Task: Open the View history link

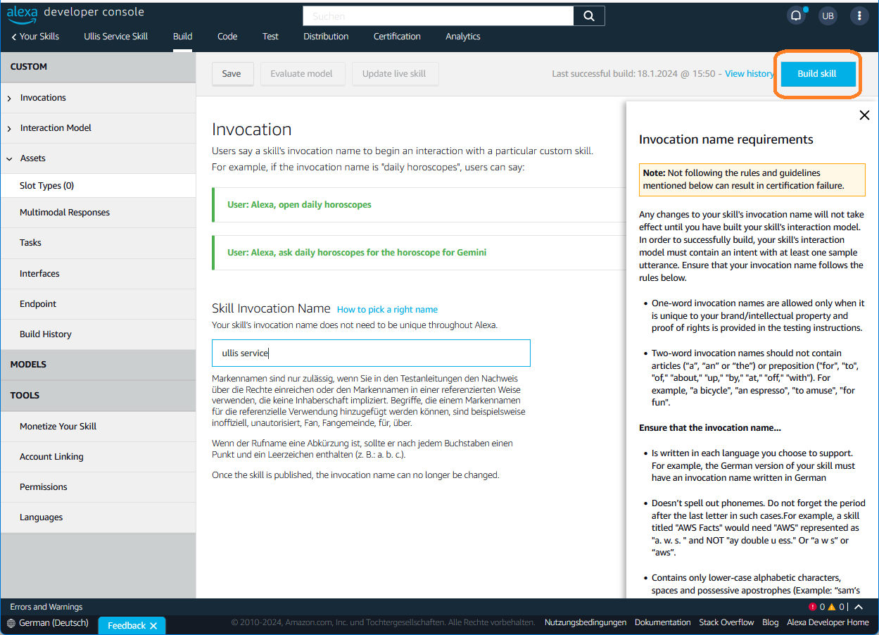Action: click(x=750, y=74)
